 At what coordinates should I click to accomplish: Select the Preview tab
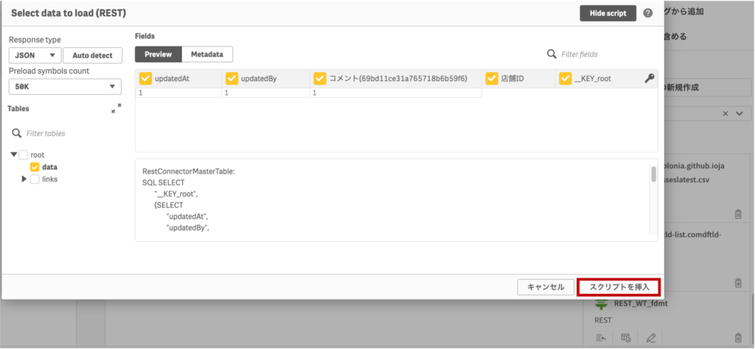[158, 54]
